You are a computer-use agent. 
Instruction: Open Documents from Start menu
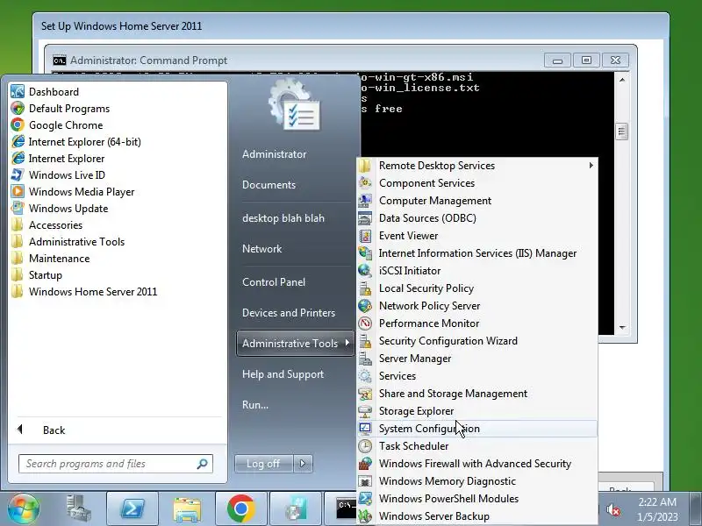click(x=269, y=185)
